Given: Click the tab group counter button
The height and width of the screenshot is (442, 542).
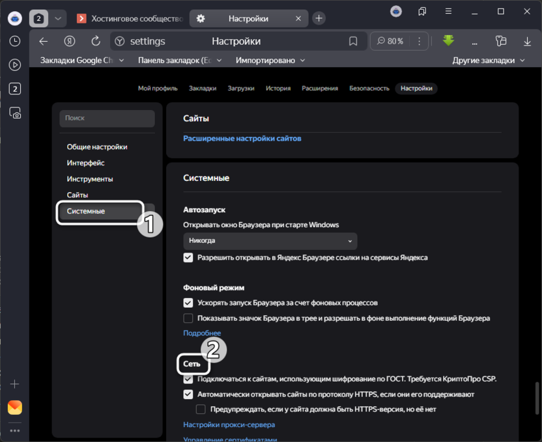Looking at the screenshot, I should [x=38, y=18].
